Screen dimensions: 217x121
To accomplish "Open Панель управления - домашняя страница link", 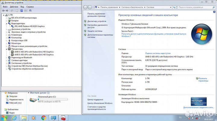I will pos(97,15).
